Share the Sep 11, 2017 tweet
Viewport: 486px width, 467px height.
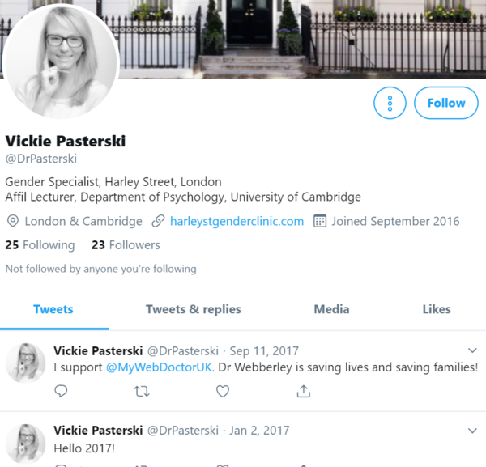[x=304, y=392]
